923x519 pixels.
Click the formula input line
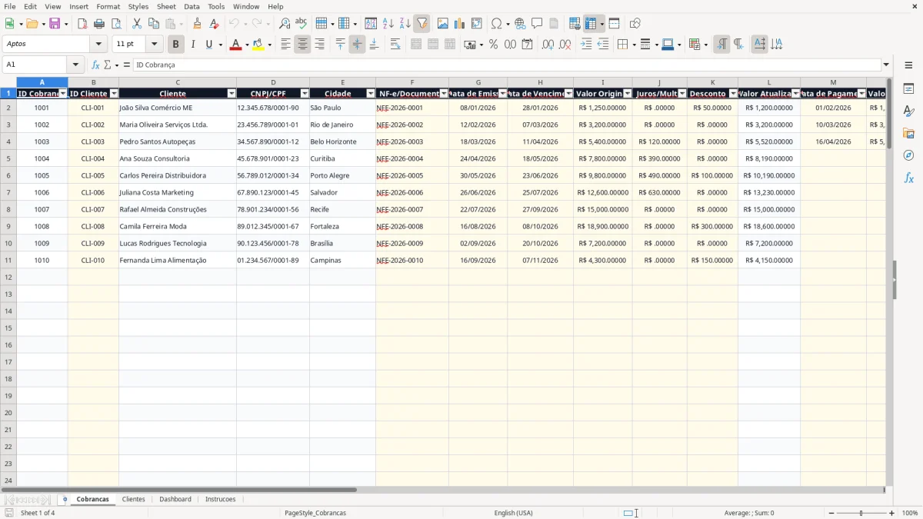tap(506, 65)
